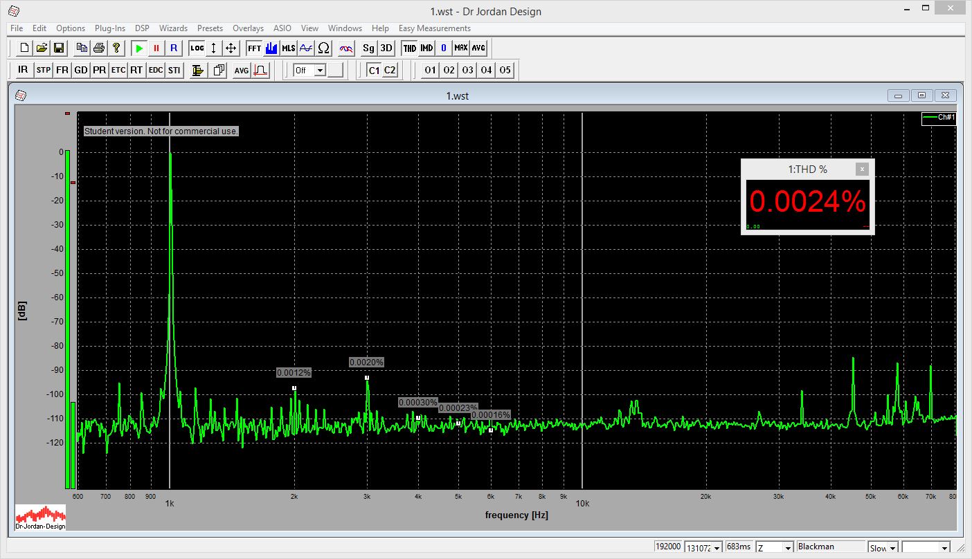Open the Easy Measurements menu
972x559 pixels.
[x=435, y=28]
